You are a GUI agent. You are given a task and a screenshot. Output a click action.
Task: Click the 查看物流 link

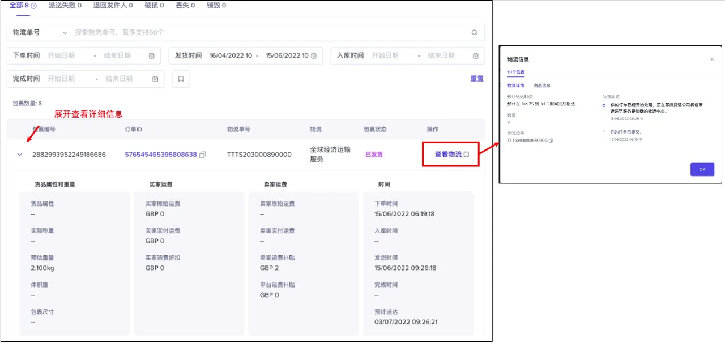(x=447, y=154)
